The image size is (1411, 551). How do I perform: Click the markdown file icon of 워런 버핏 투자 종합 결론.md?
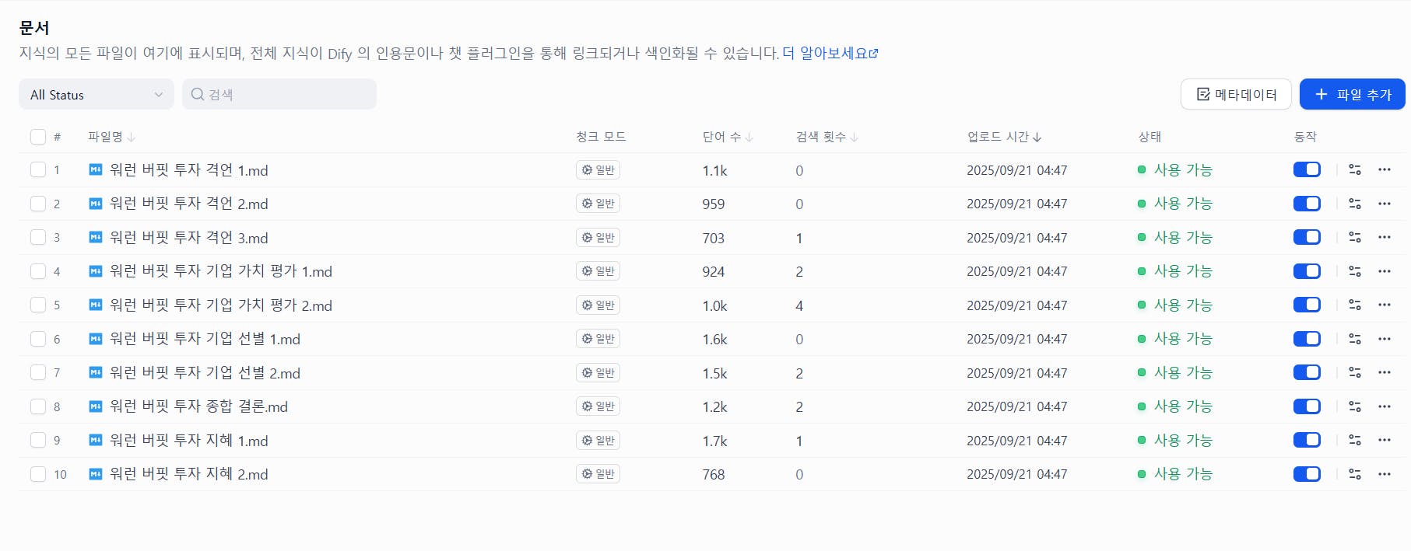click(x=96, y=406)
